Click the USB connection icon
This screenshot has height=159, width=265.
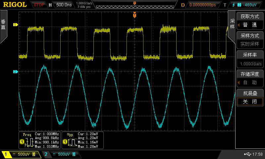[247, 154]
